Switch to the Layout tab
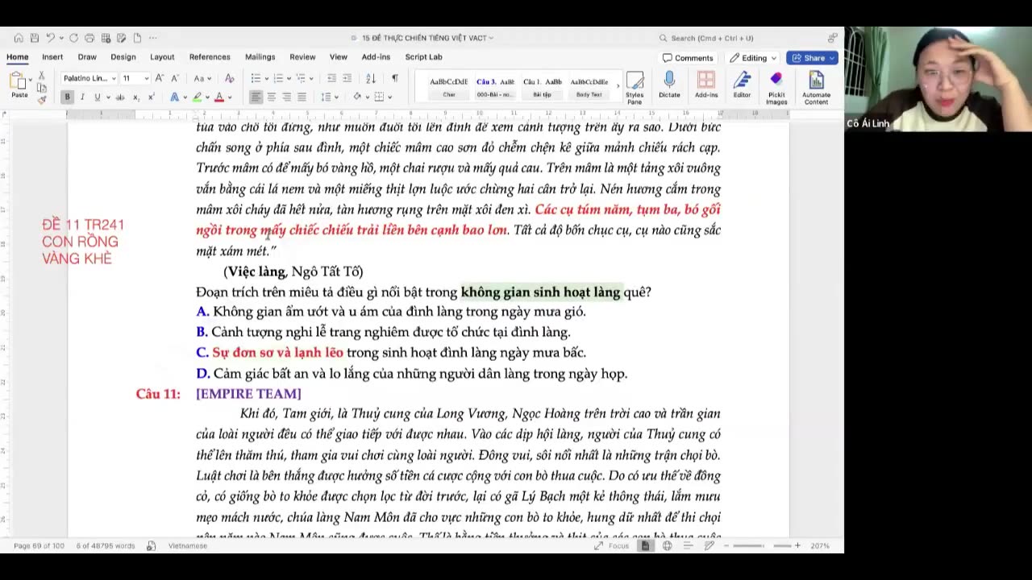Viewport: 1032px width, 580px height. tap(162, 57)
